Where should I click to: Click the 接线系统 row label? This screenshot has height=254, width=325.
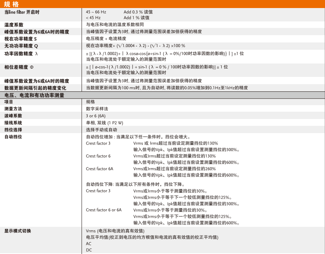pos(13,123)
